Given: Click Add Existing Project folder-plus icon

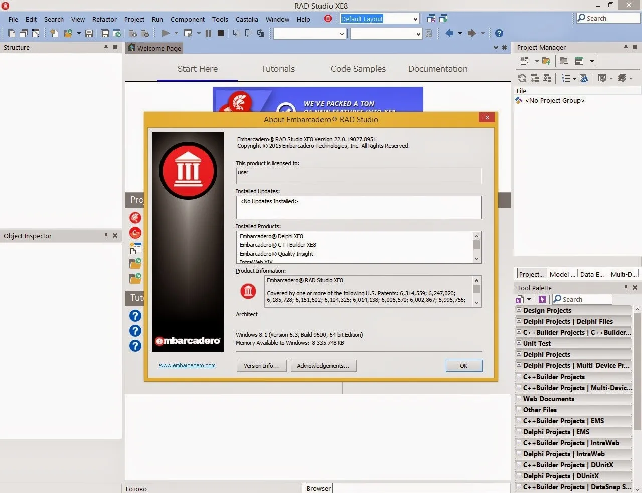Looking at the screenshot, I should point(546,61).
